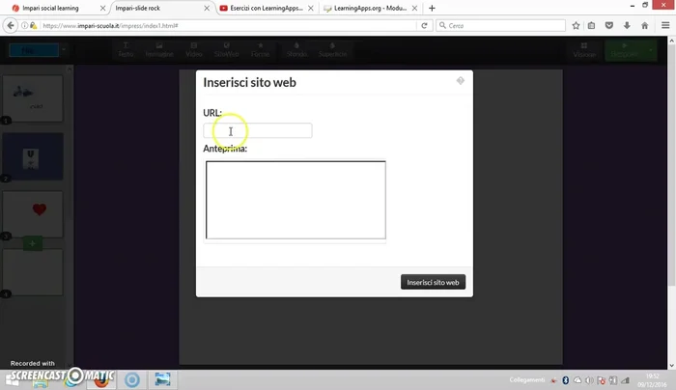Go back with browser back arrow
The width and height of the screenshot is (676, 390).
pos(11,26)
